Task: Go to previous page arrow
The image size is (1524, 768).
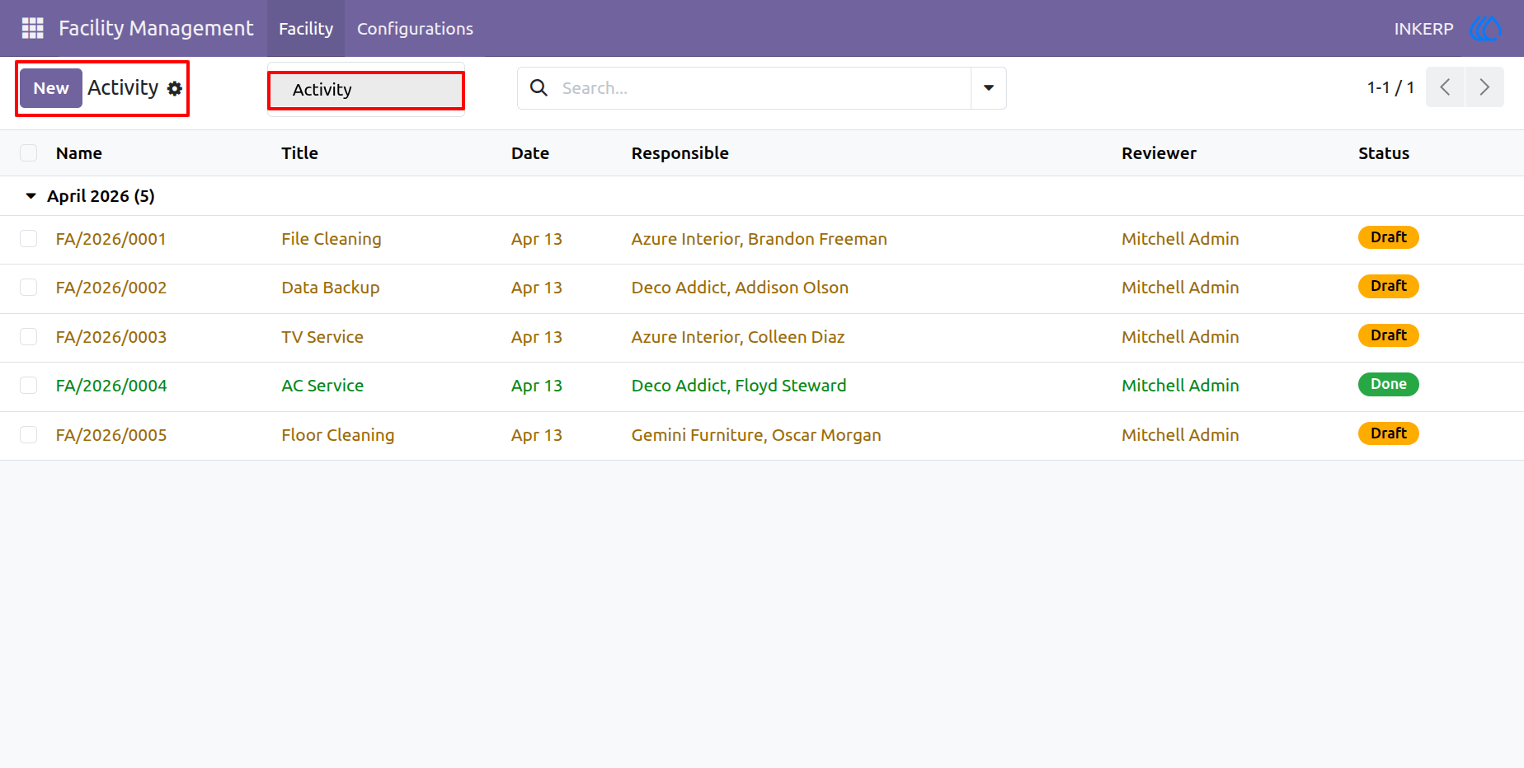Action: point(1445,87)
